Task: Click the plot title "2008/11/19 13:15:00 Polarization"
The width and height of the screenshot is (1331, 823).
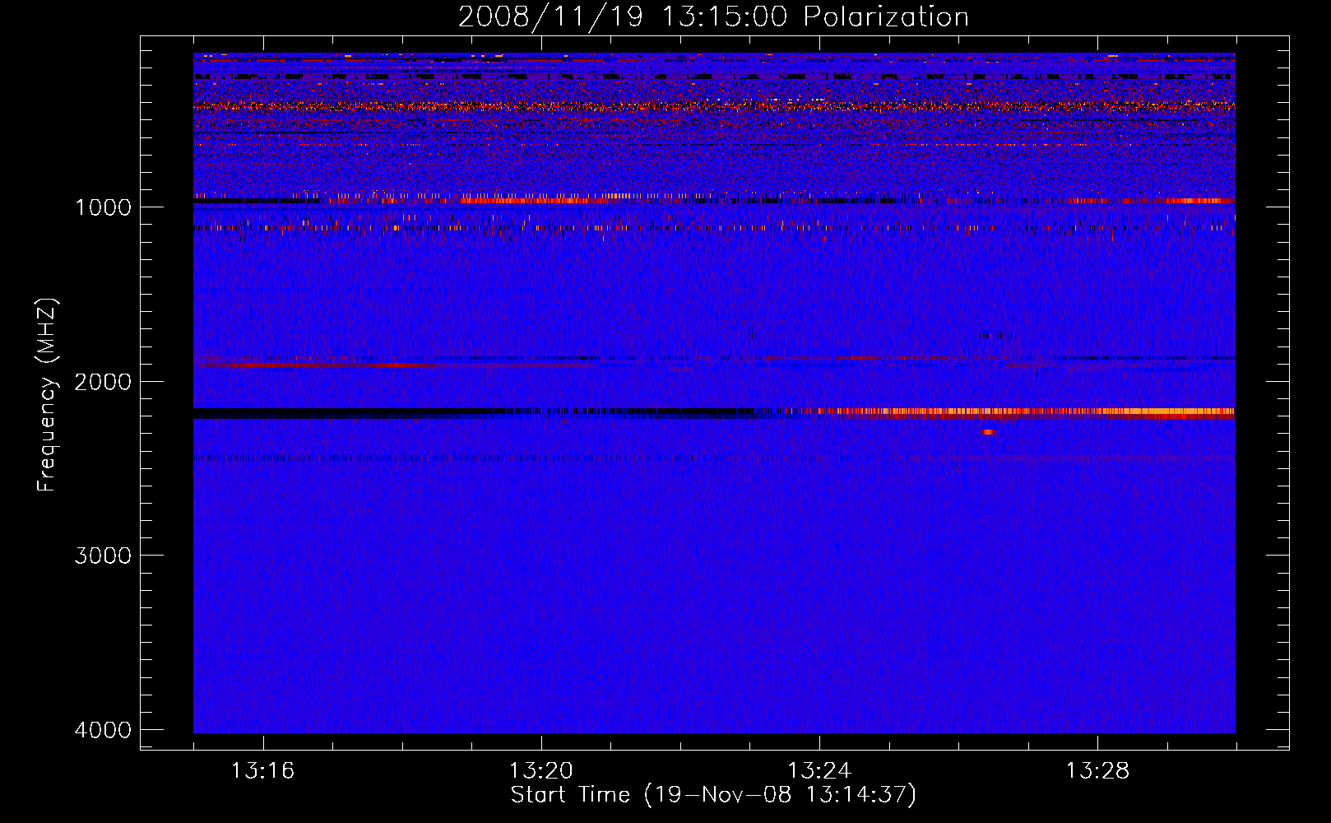Action: [713, 17]
